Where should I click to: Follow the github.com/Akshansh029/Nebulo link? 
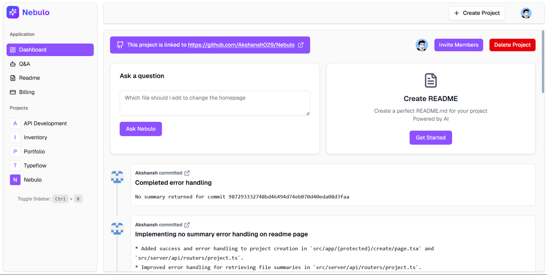241,45
